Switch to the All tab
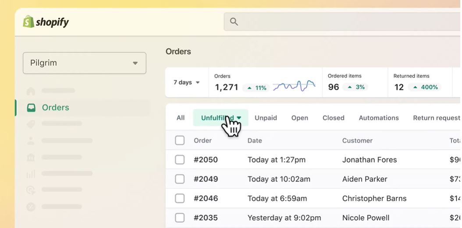 (x=181, y=118)
